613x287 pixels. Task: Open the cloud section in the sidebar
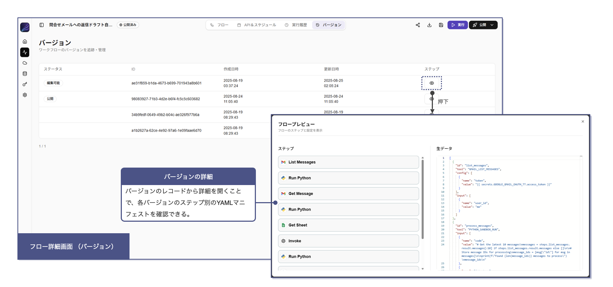pos(25,63)
